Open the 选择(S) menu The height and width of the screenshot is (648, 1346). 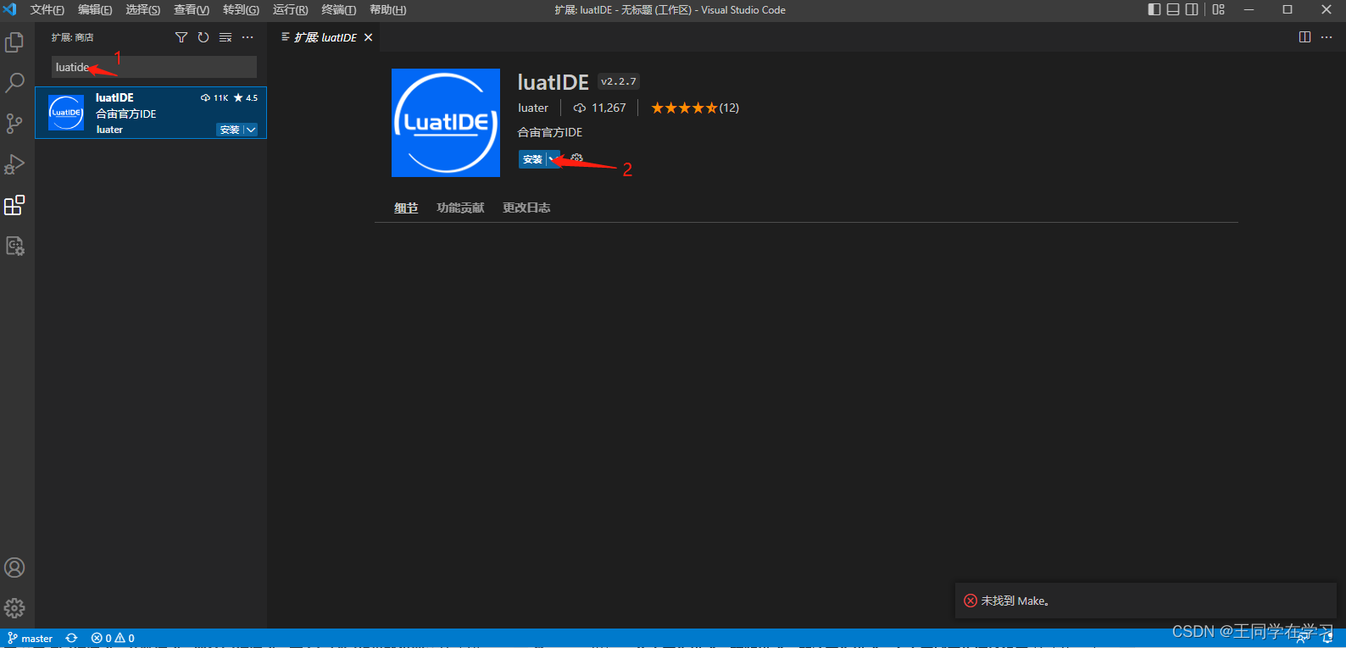pos(143,10)
